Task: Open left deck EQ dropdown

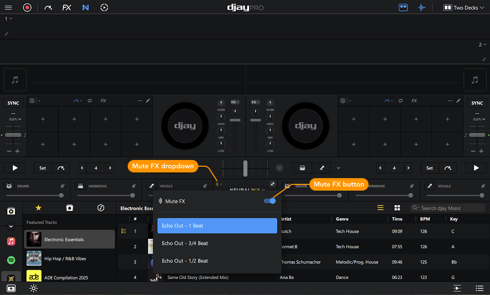Action: coord(235,102)
